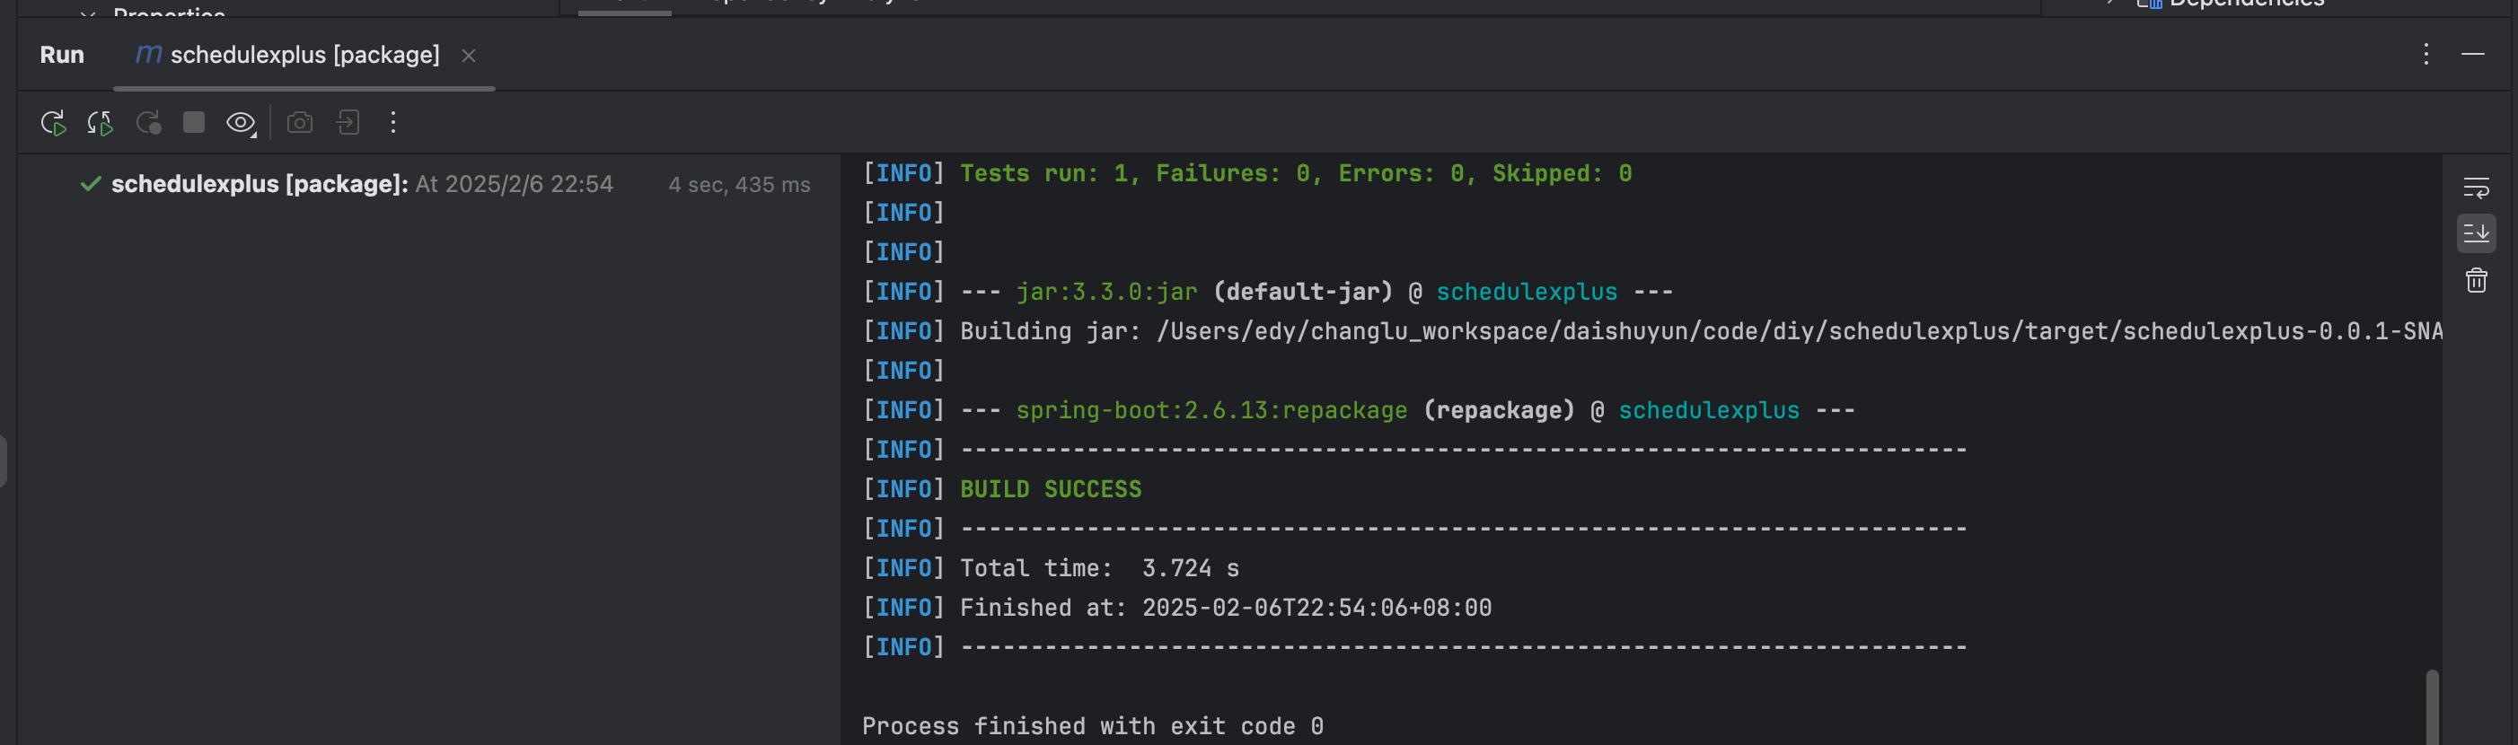Click the spring-boot:2.6.13:repackage text

click(x=1211, y=410)
